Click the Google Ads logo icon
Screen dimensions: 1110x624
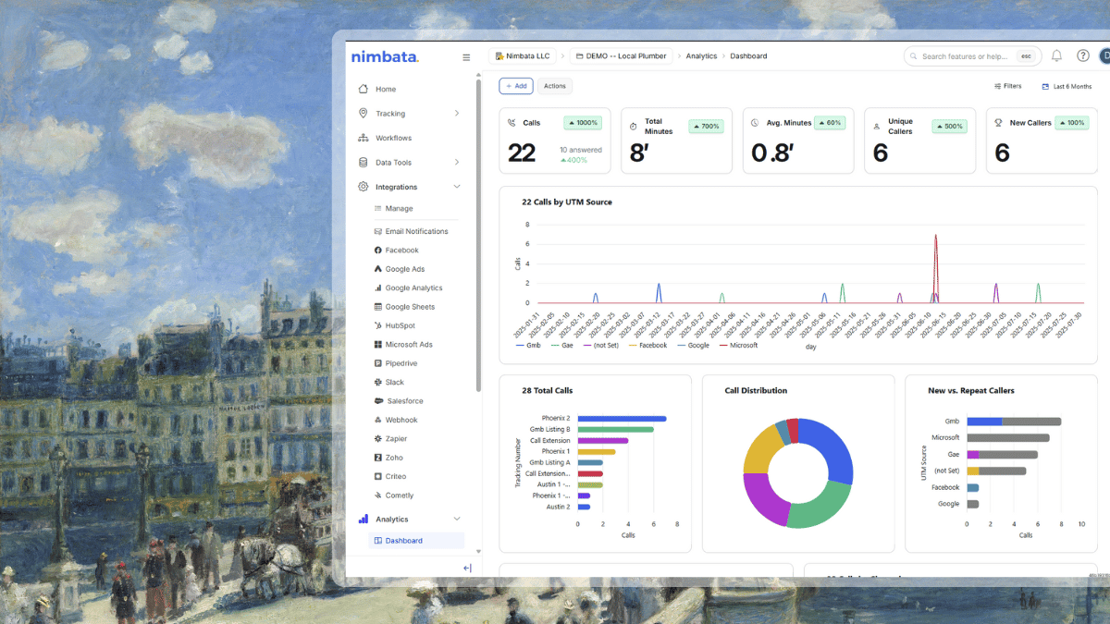pyautogui.click(x=377, y=269)
